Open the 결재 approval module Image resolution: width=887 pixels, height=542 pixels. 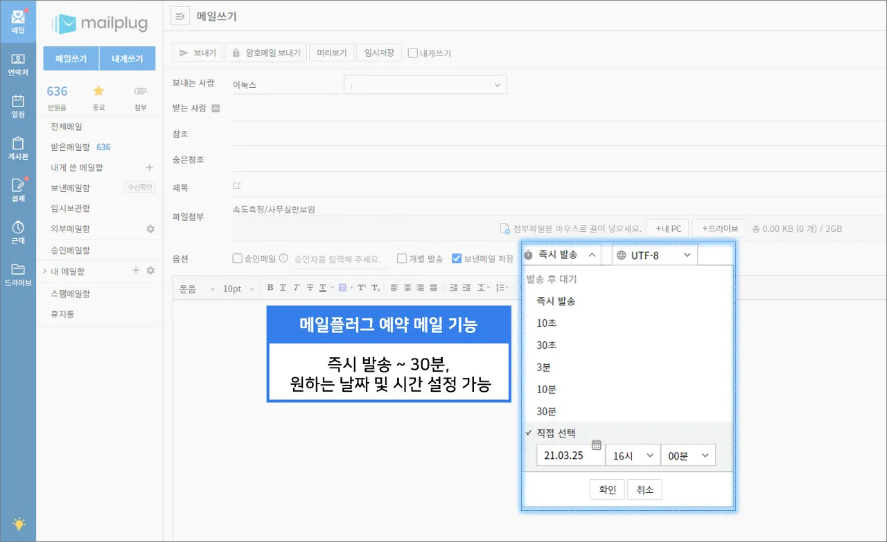click(18, 190)
